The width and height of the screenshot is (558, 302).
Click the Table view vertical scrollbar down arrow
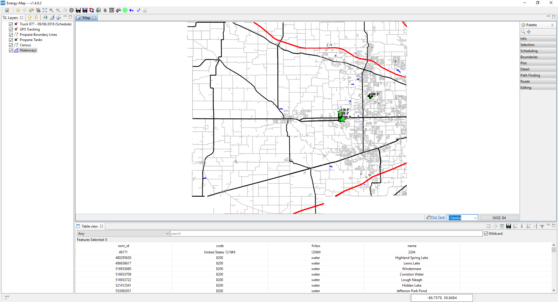click(554, 290)
